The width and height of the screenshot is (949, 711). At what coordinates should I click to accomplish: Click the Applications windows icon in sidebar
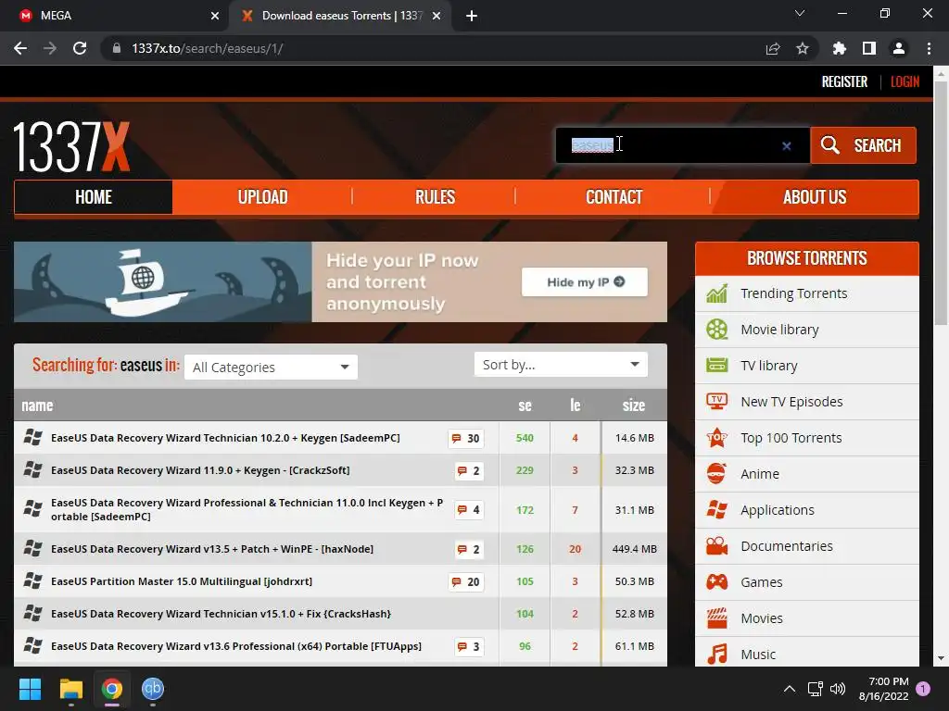coord(716,510)
